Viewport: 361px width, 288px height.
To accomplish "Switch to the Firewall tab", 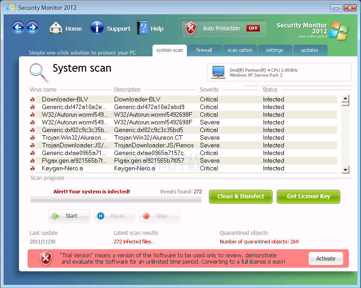I will click(204, 50).
